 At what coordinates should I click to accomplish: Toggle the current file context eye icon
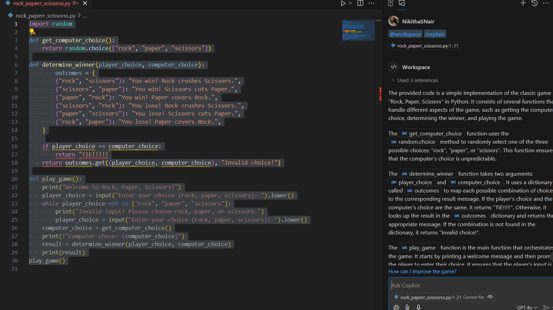(490, 297)
